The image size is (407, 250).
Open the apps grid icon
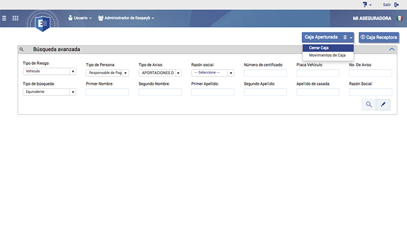[x=15, y=18]
